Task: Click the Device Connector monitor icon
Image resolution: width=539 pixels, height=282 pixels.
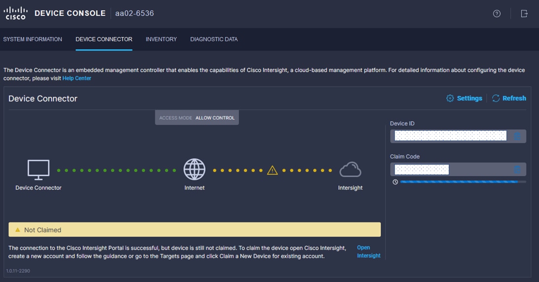Action: click(38, 170)
